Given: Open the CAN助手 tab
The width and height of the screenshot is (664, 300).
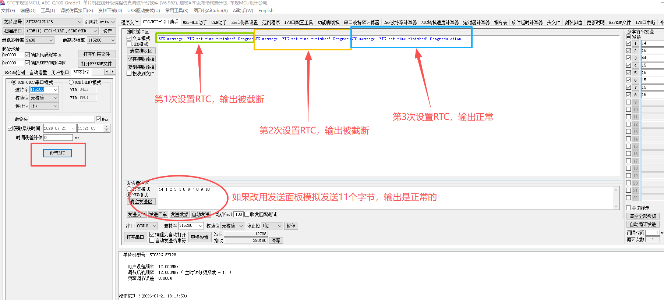Looking at the screenshot, I should pos(219,22).
